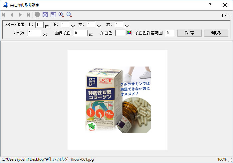Close the 余白切り取り設定 dialog window
233x163 pixels.
225,5
